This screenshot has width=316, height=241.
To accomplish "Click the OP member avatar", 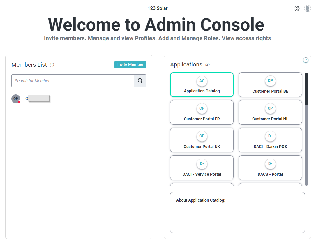I will pos(16,98).
